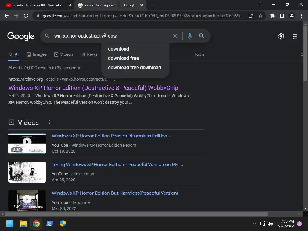Switch to the News tab

(x=89, y=54)
